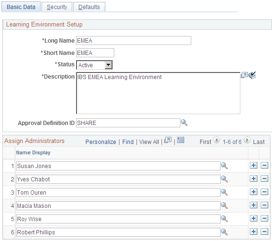
Task: Look up name for Macia Mason row
Action: [x=224, y=205]
